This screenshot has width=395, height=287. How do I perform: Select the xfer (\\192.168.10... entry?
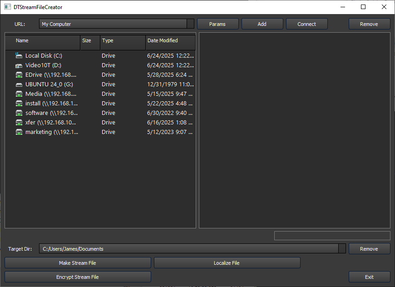click(x=100, y=123)
